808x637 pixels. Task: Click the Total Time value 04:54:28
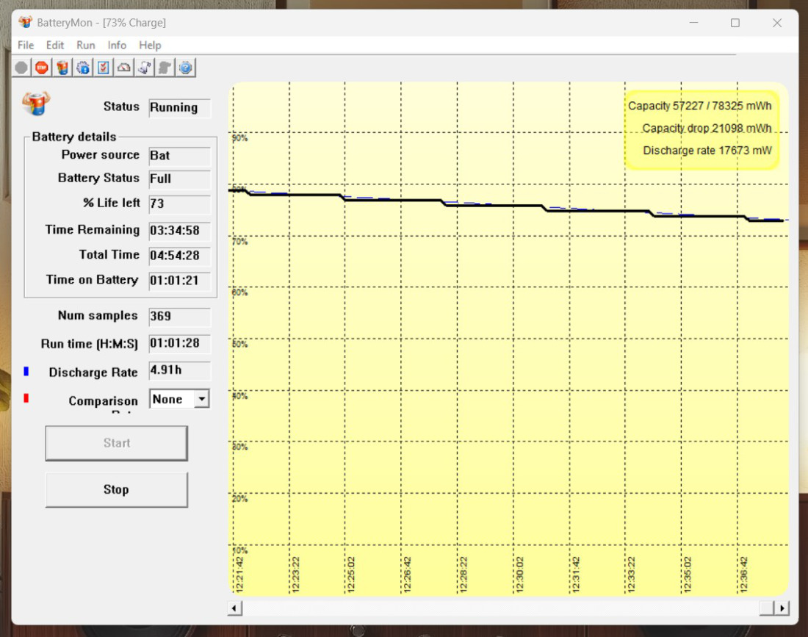pyautogui.click(x=179, y=255)
